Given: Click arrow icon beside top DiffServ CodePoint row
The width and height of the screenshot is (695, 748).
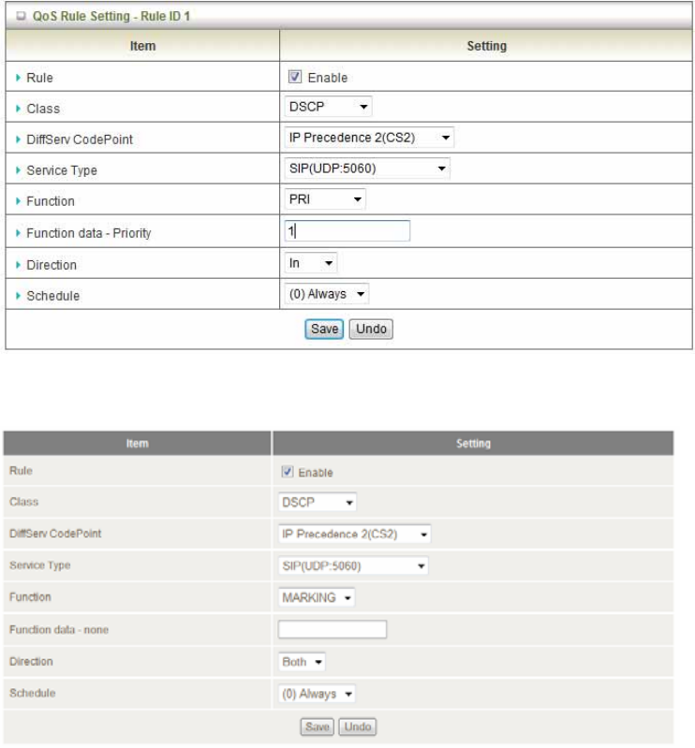Looking at the screenshot, I should click(19, 139).
